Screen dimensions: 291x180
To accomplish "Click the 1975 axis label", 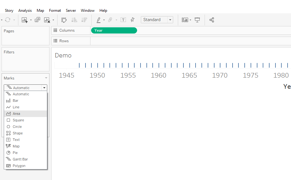I will click(251, 75).
